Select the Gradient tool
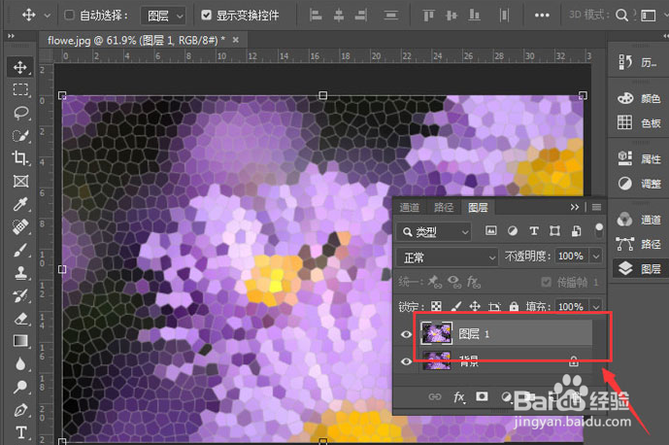 20,341
